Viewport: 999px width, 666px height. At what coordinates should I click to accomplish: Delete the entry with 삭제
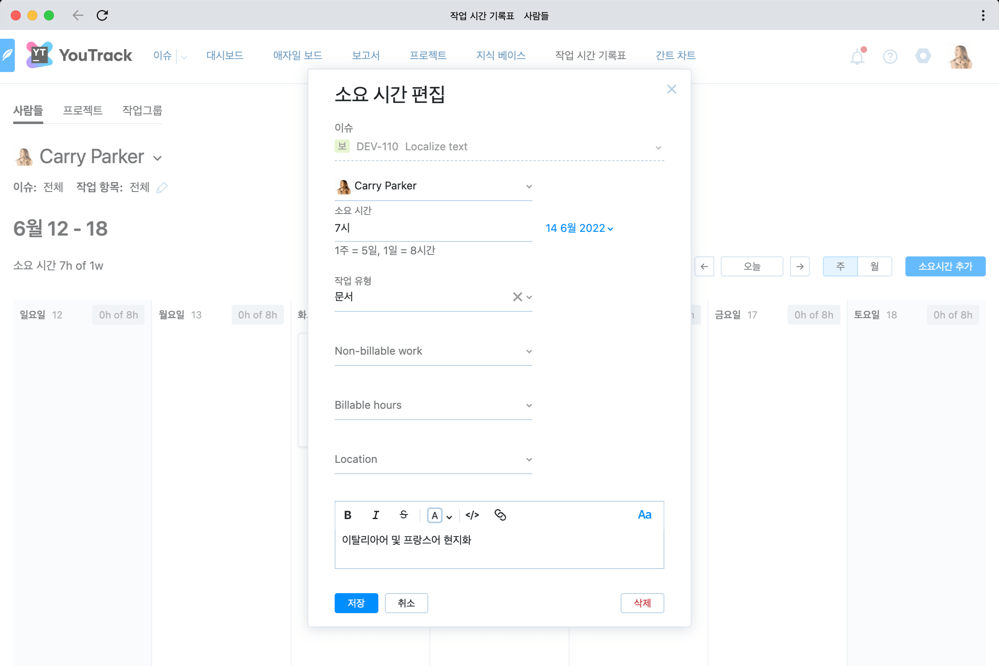[x=642, y=603]
